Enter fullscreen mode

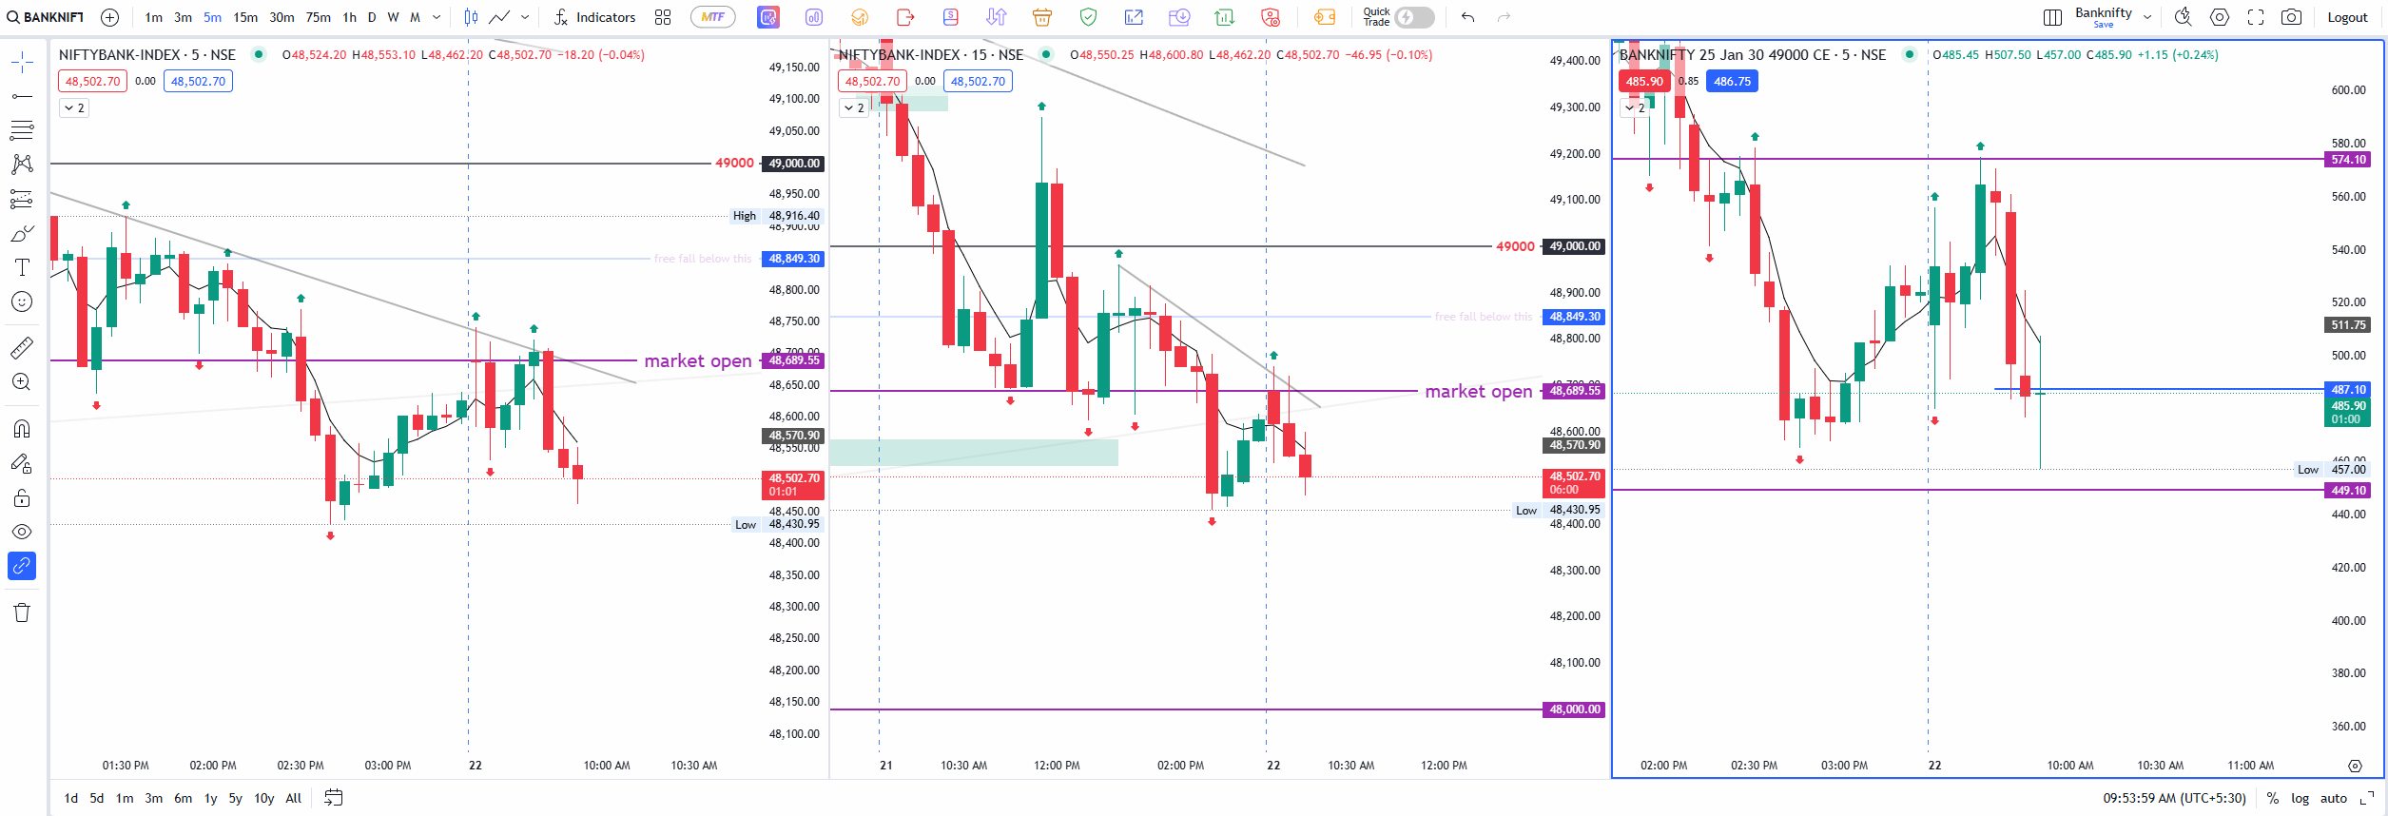coord(2256,17)
